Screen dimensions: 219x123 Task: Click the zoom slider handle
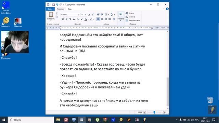point(154,112)
